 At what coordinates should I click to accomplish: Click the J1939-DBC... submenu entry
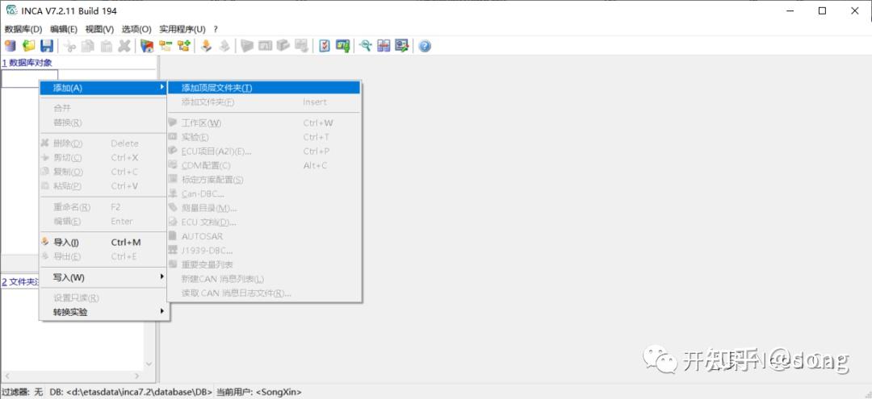point(263,250)
